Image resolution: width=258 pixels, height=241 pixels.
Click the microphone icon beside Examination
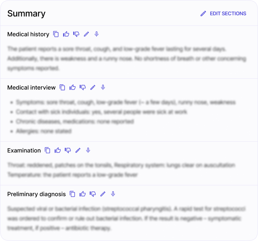pos(88,150)
